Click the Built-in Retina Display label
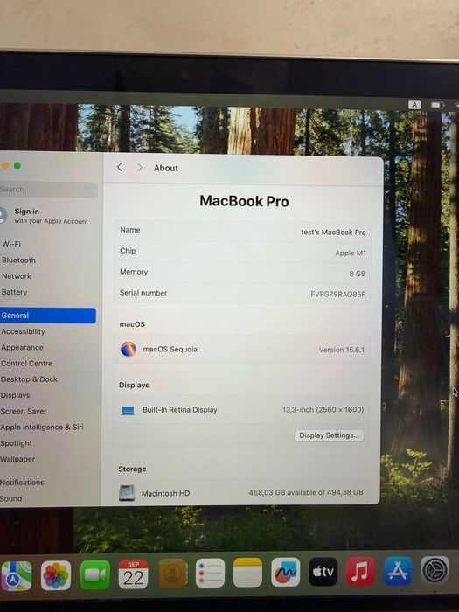This screenshot has width=459, height=612. 180,410
